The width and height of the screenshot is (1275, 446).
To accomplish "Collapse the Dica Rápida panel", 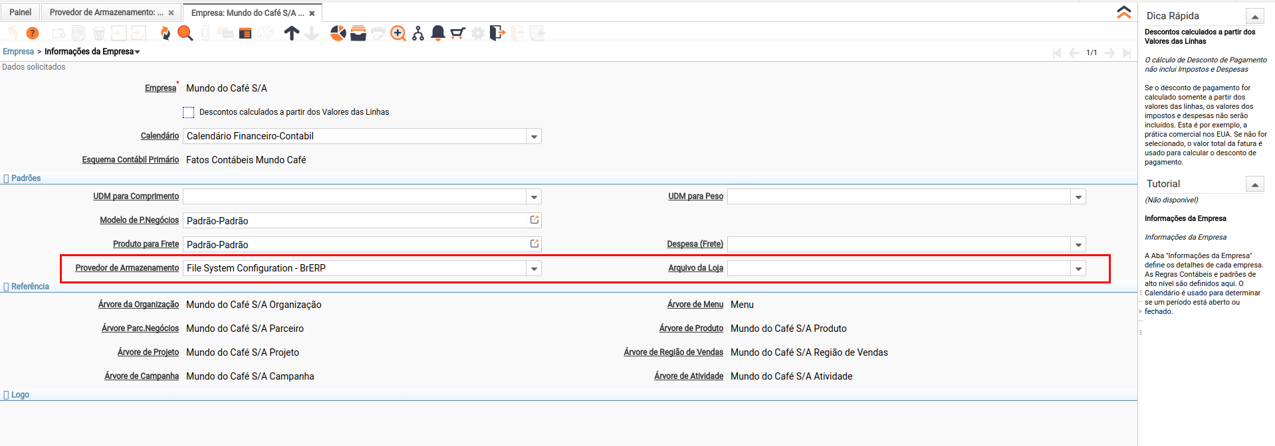I will 1254,17.
